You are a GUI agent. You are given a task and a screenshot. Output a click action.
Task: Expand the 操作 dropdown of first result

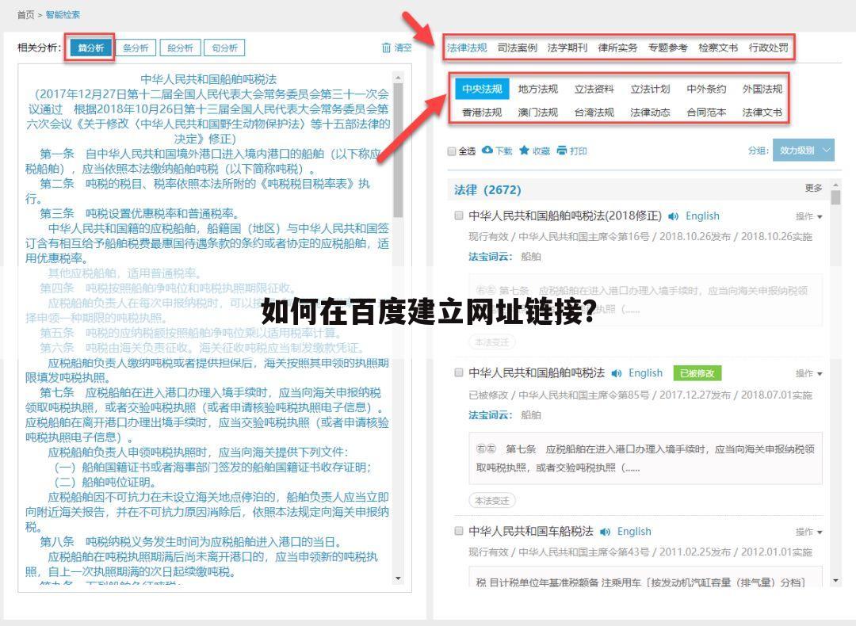[807, 216]
